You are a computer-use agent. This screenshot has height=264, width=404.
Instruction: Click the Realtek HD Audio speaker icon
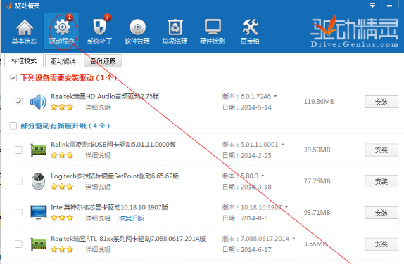(38, 102)
